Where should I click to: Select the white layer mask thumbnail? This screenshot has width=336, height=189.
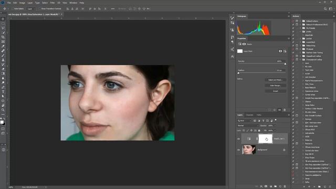[265, 139]
